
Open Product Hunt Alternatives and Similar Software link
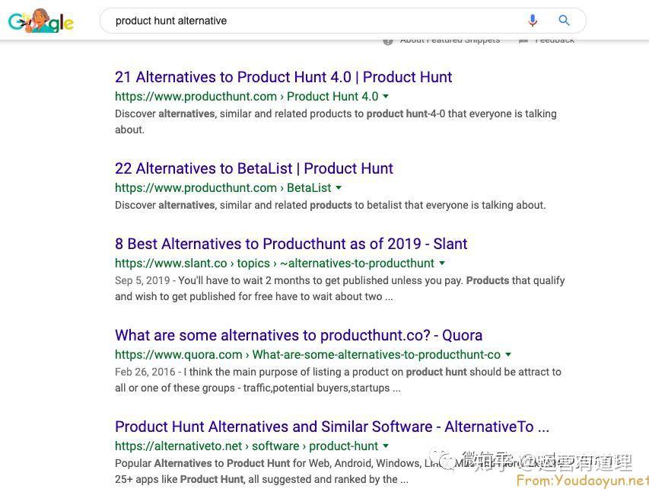(332, 427)
